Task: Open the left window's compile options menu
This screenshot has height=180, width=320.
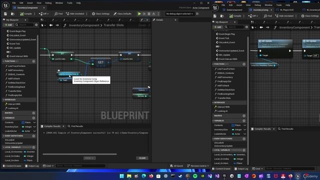Action: coord(34,14)
